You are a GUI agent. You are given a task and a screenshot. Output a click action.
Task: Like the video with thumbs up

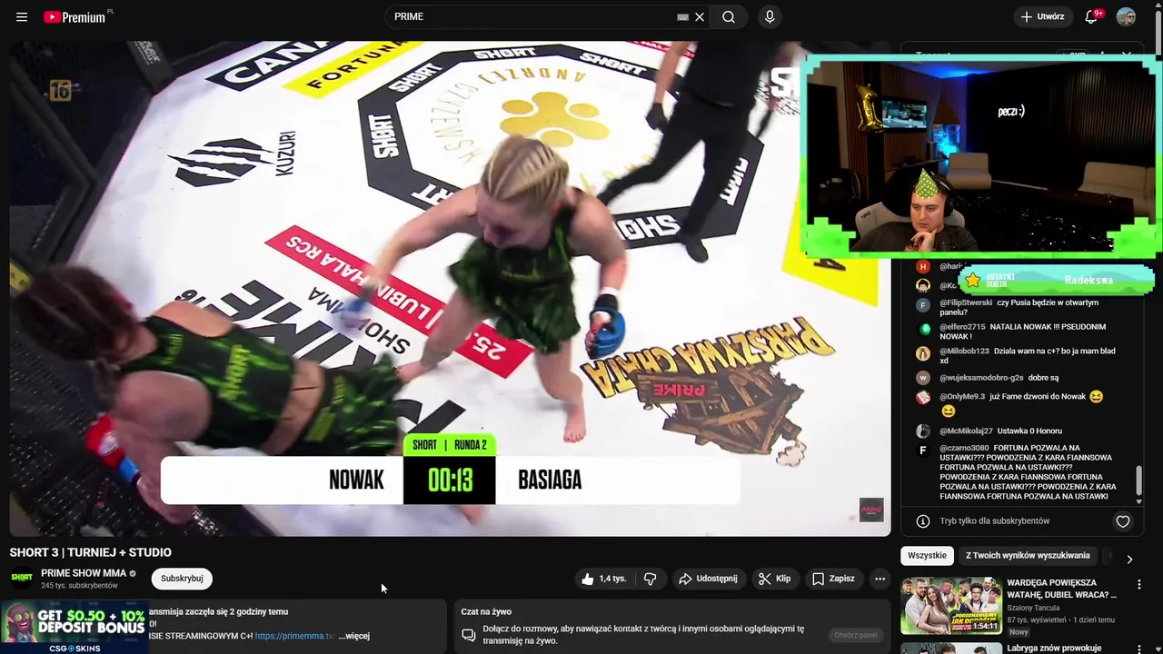click(x=603, y=579)
